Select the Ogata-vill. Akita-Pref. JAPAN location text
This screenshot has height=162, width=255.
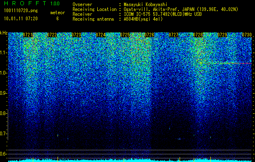181,9
